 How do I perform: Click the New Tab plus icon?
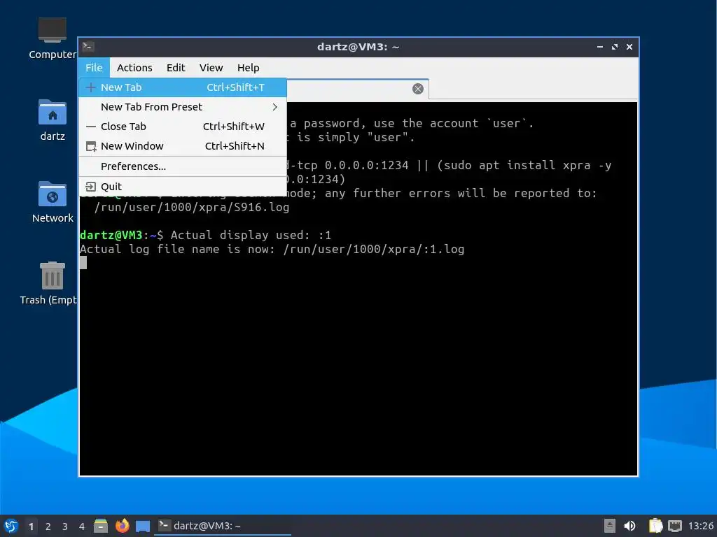pos(91,87)
